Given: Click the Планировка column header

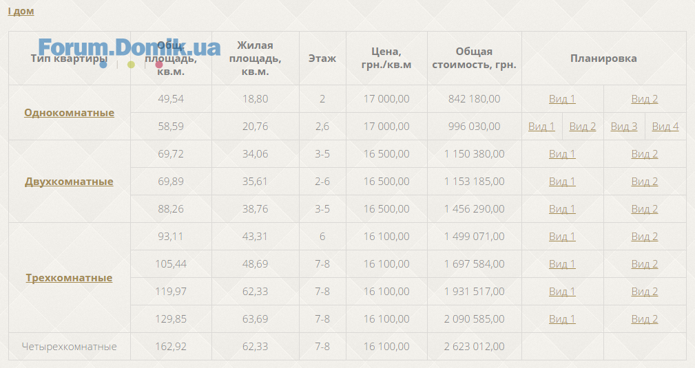Looking at the screenshot, I should 603,58.
